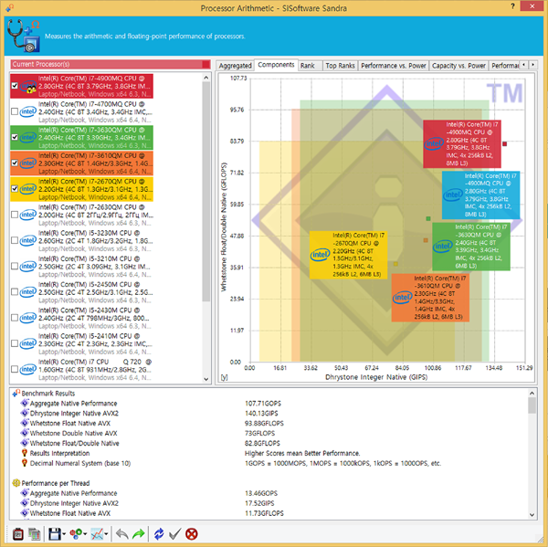Select the Components tab

276,65
